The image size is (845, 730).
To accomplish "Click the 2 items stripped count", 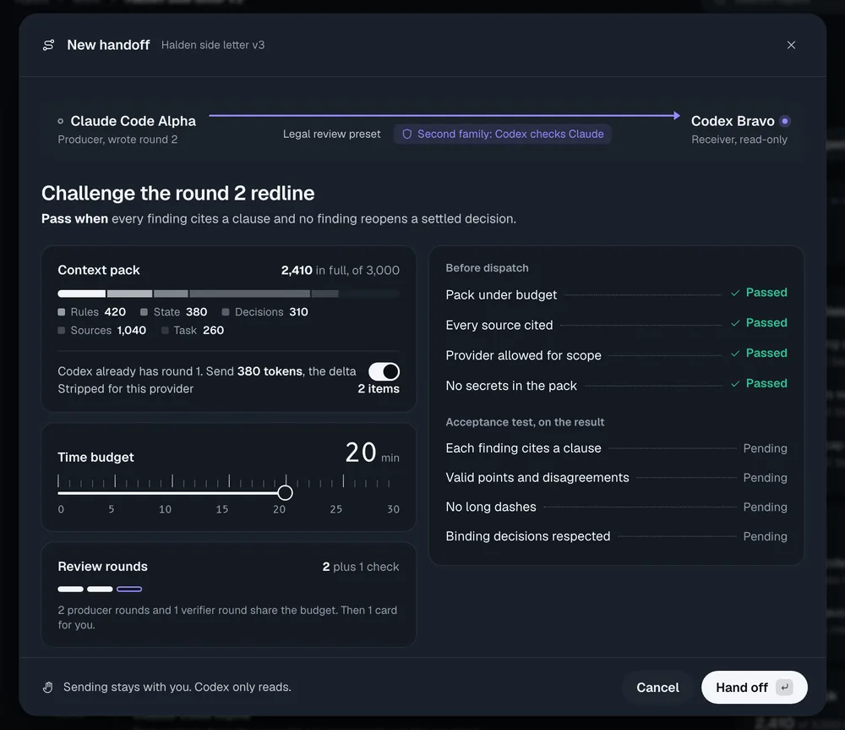I will click(379, 389).
